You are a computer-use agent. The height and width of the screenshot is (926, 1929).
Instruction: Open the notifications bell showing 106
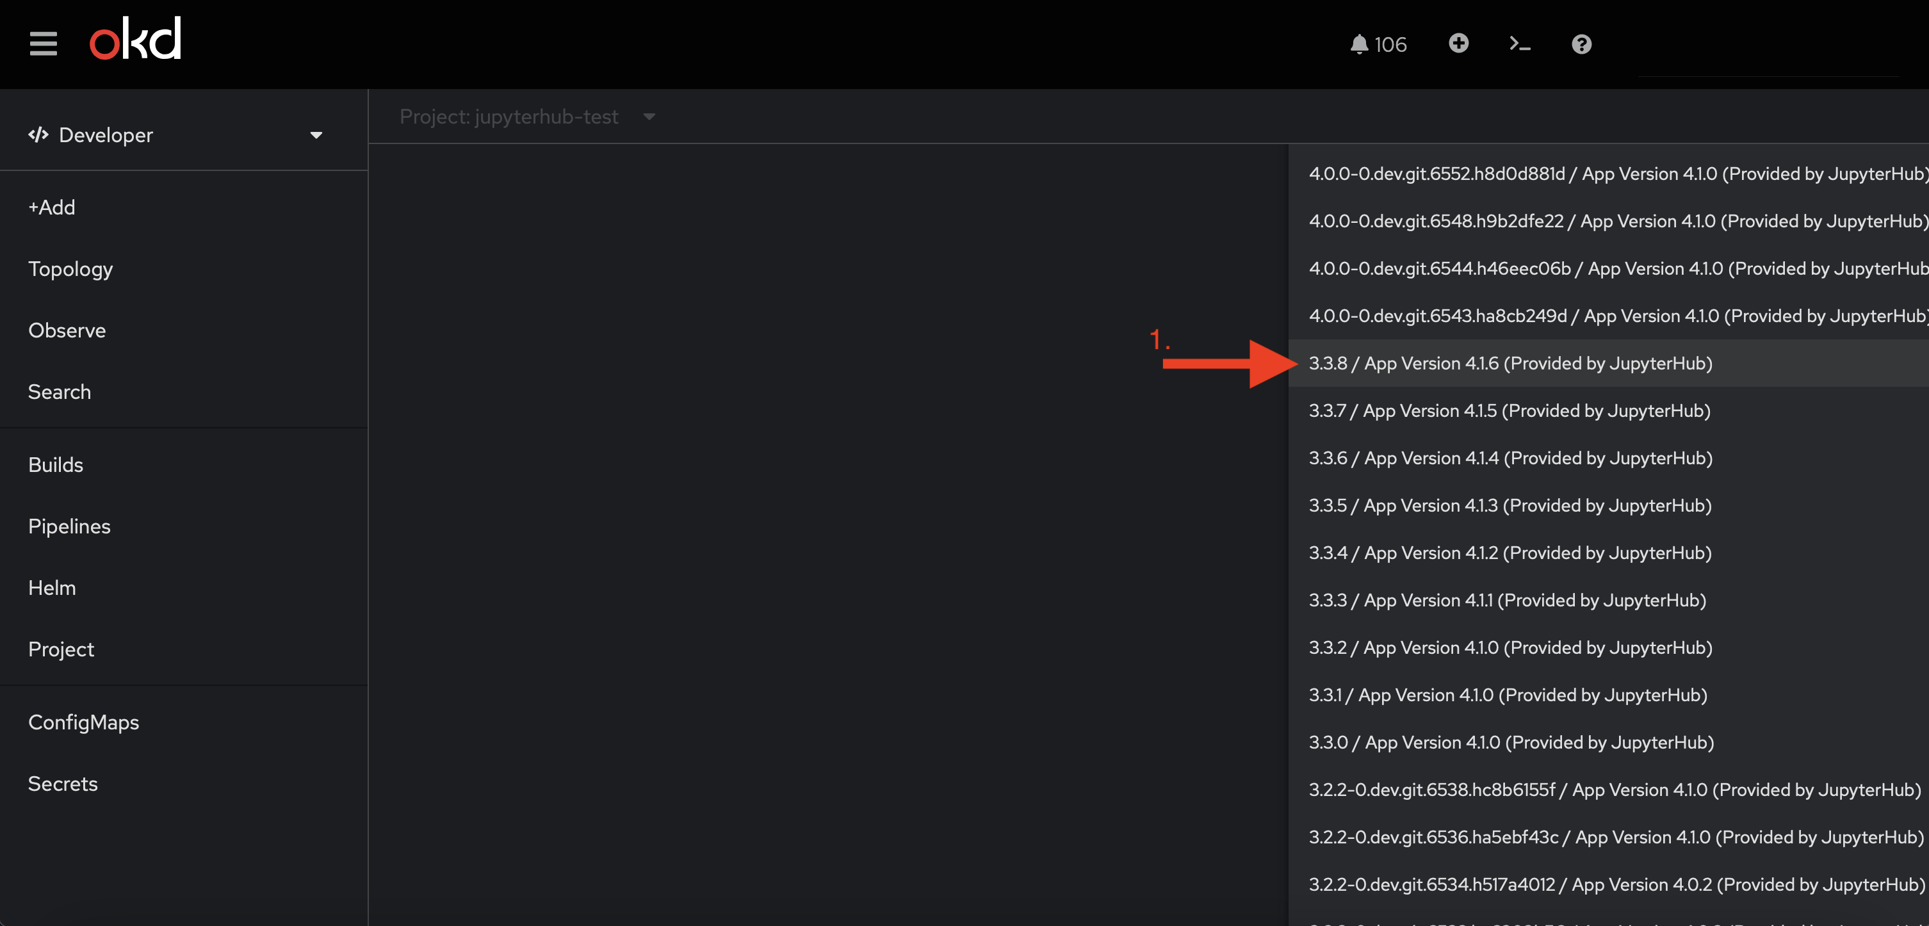click(1378, 44)
